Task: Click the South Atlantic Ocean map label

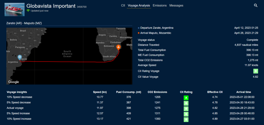Action: click(x=67, y=54)
